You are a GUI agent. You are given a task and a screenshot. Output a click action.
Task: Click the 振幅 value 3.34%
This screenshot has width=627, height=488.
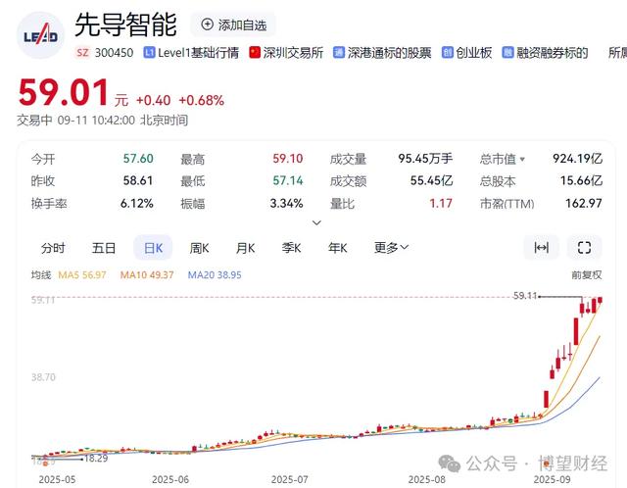click(286, 203)
